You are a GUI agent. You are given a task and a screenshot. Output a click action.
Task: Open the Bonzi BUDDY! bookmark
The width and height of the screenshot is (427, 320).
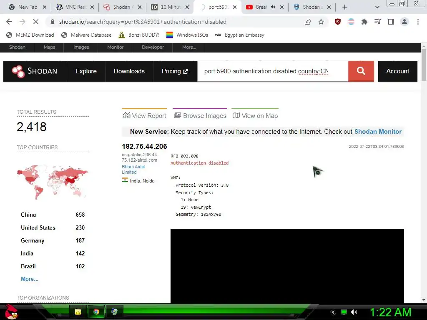(139, 35)
